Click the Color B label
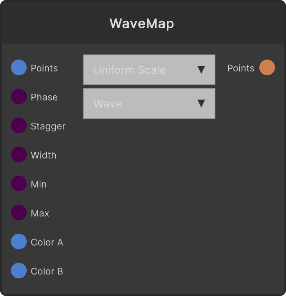 point(47,271)
